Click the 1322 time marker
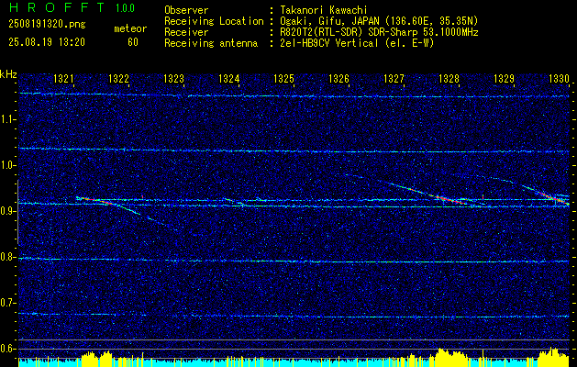The height and width of the screenshot is (367, 577). point(119,78)
